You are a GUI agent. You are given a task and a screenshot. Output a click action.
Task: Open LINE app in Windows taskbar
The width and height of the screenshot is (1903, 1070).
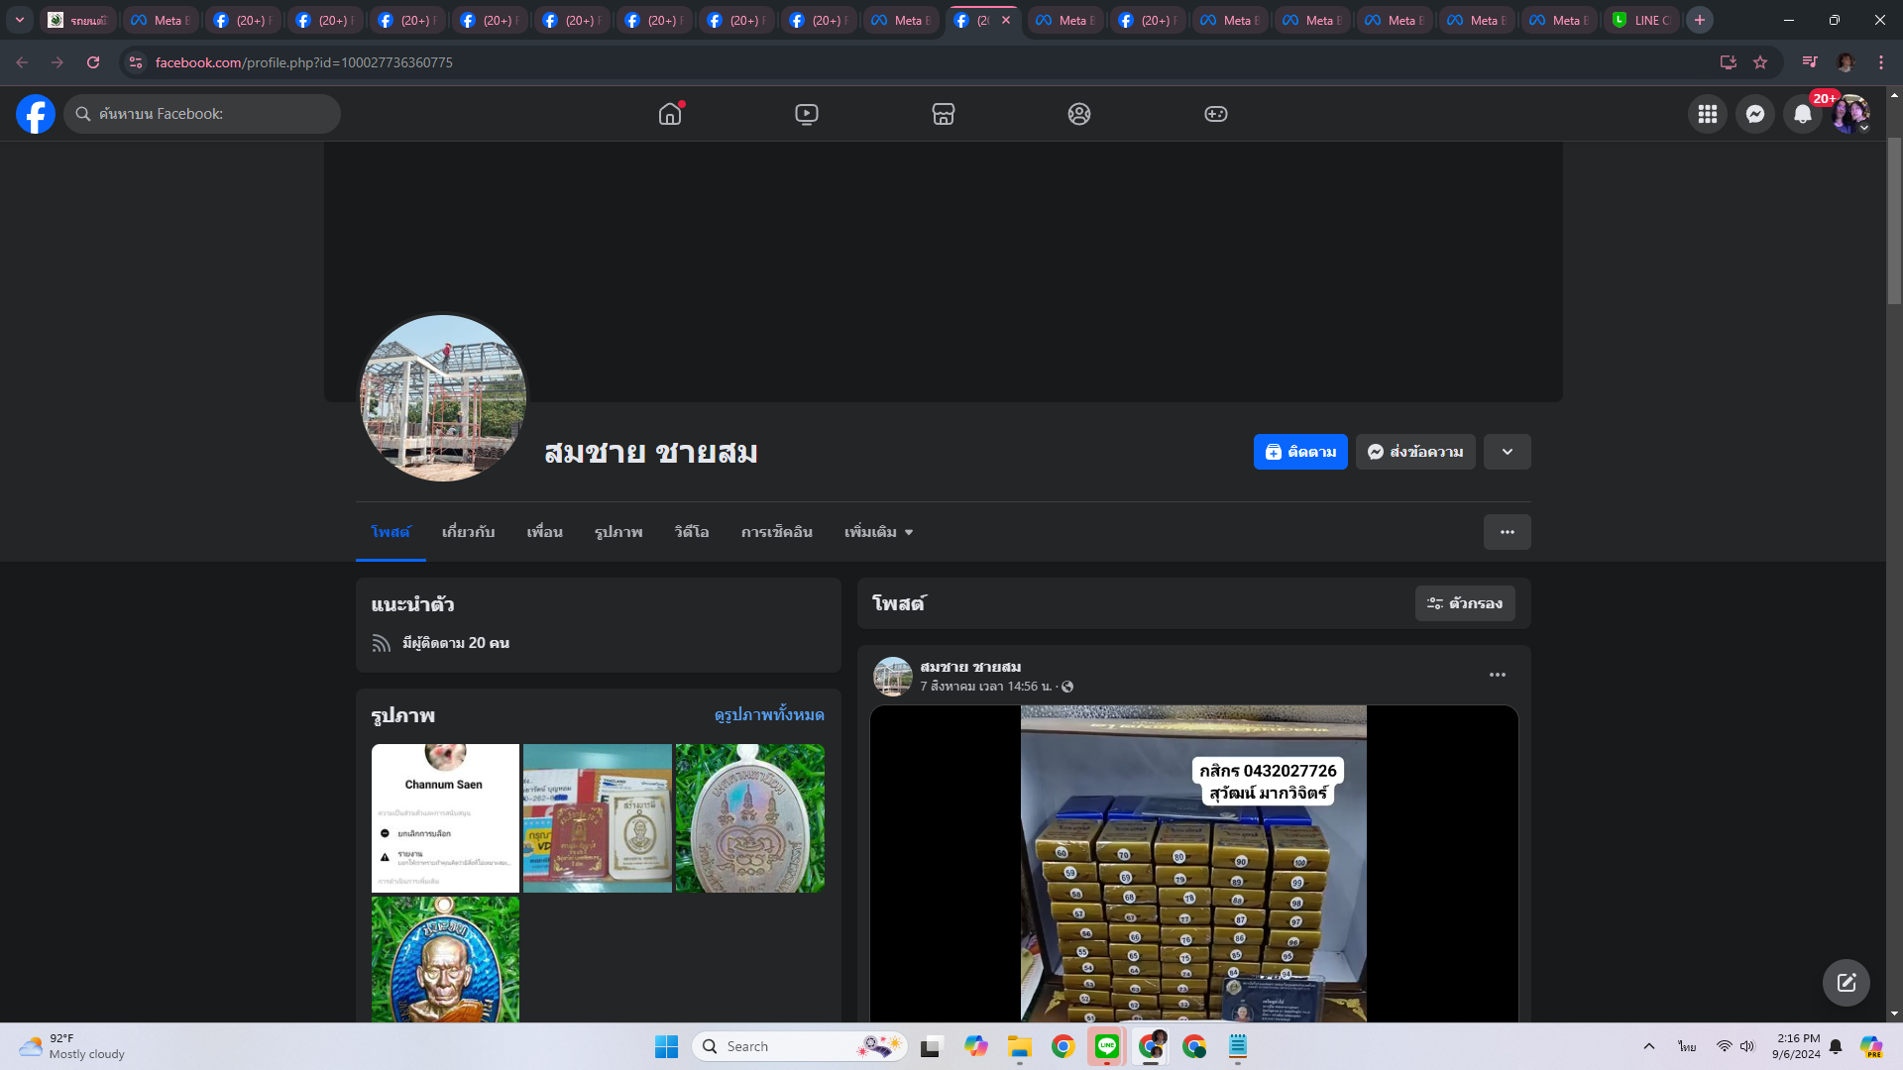(1106, 1046)
